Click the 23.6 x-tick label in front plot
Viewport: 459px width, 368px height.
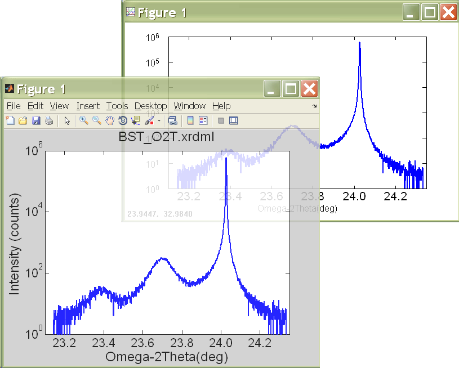point(142,343)
